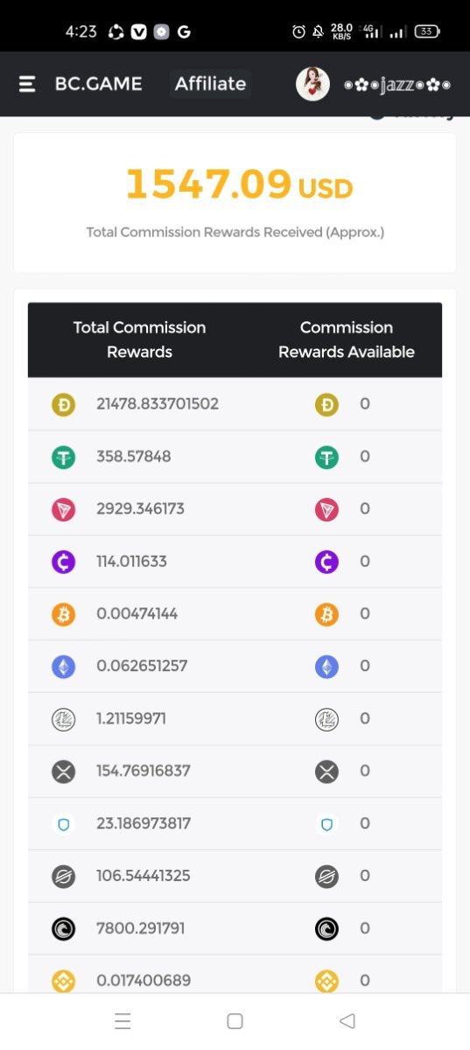Tap the Android home navigation button
The width and height of the screenshot is (470, 1050).
pyautogui.click(x=235, y=1021)
